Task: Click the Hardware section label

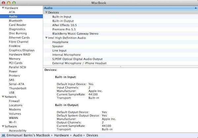Action: (x=11, y=8)
